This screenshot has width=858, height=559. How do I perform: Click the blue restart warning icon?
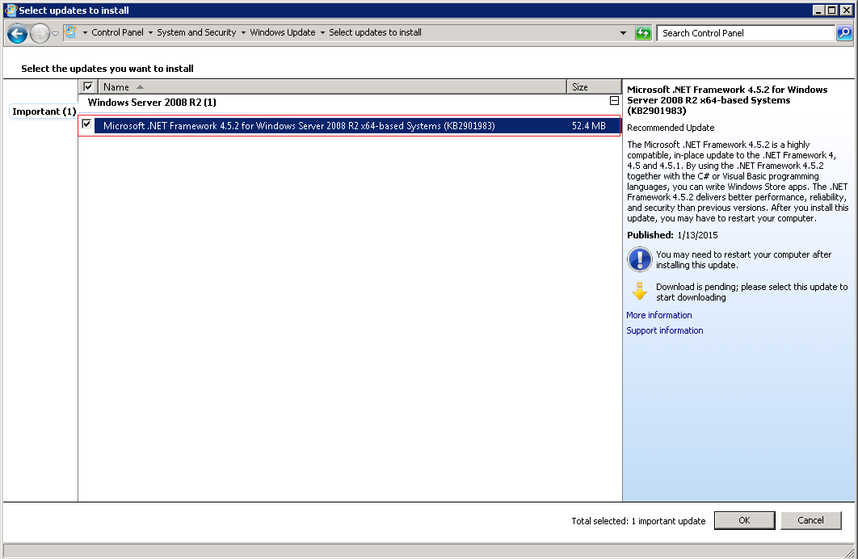click(x=639, y=259)
